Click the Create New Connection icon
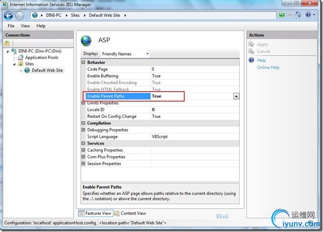Screen dimensions: 323x232 tap(7, 43)
